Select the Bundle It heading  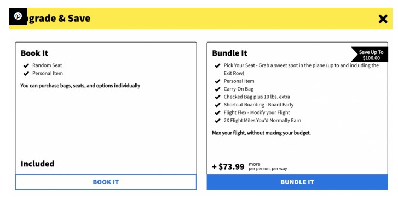coord(229,53)
